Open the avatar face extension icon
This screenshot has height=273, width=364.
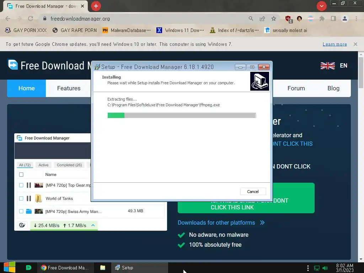299,18
